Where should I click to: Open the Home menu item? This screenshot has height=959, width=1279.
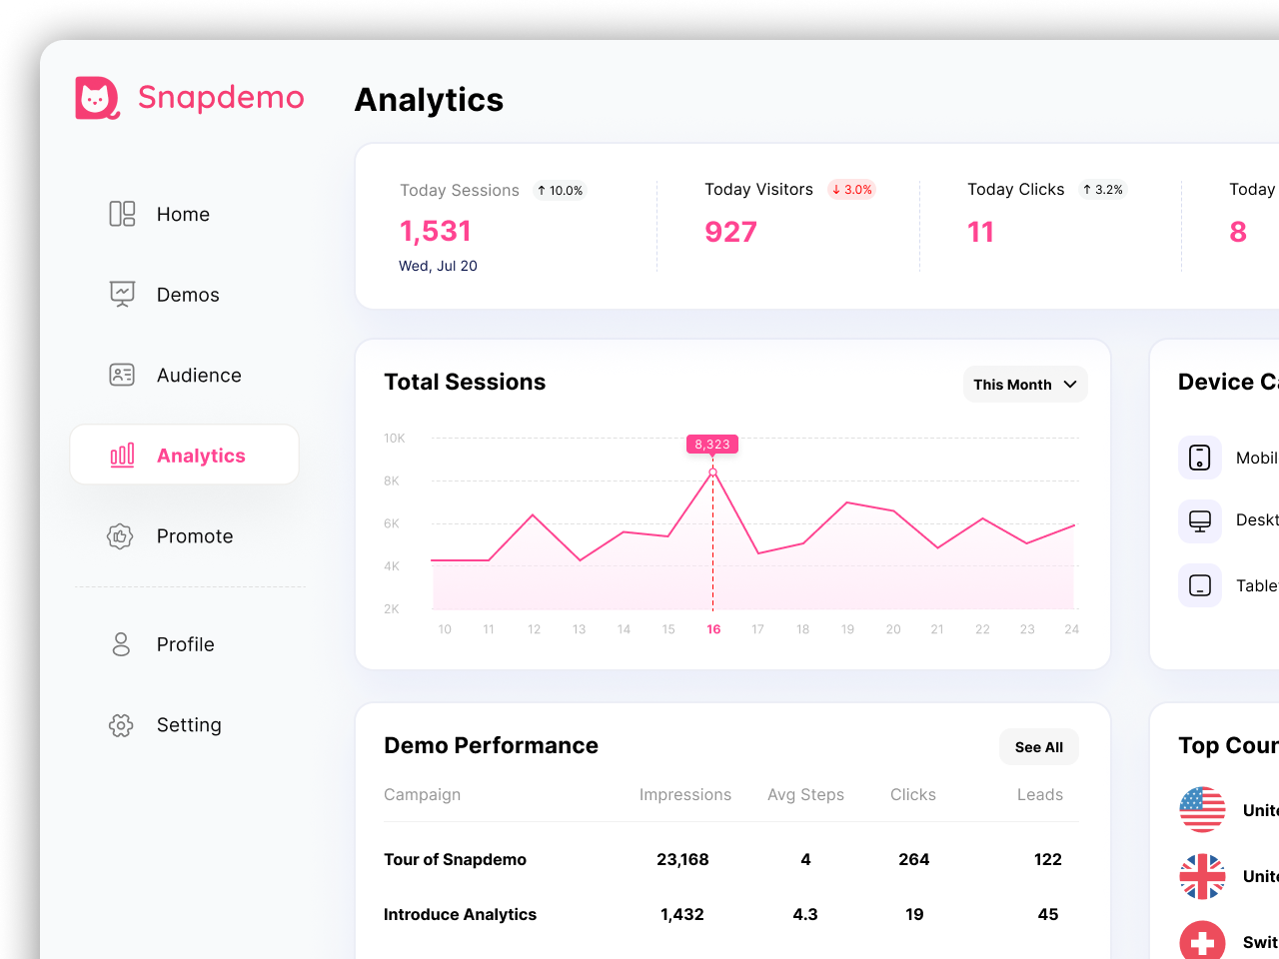(x=185, y=214)
